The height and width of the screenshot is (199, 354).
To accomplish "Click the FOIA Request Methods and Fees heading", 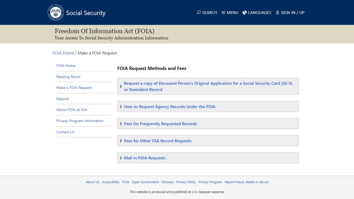I will (x=152, y=68).
